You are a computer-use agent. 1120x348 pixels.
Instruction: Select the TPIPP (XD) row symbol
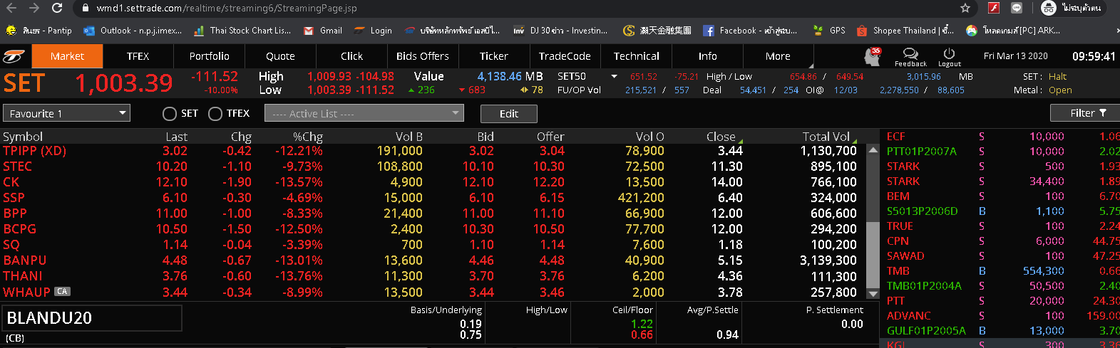tap(34, 151)
